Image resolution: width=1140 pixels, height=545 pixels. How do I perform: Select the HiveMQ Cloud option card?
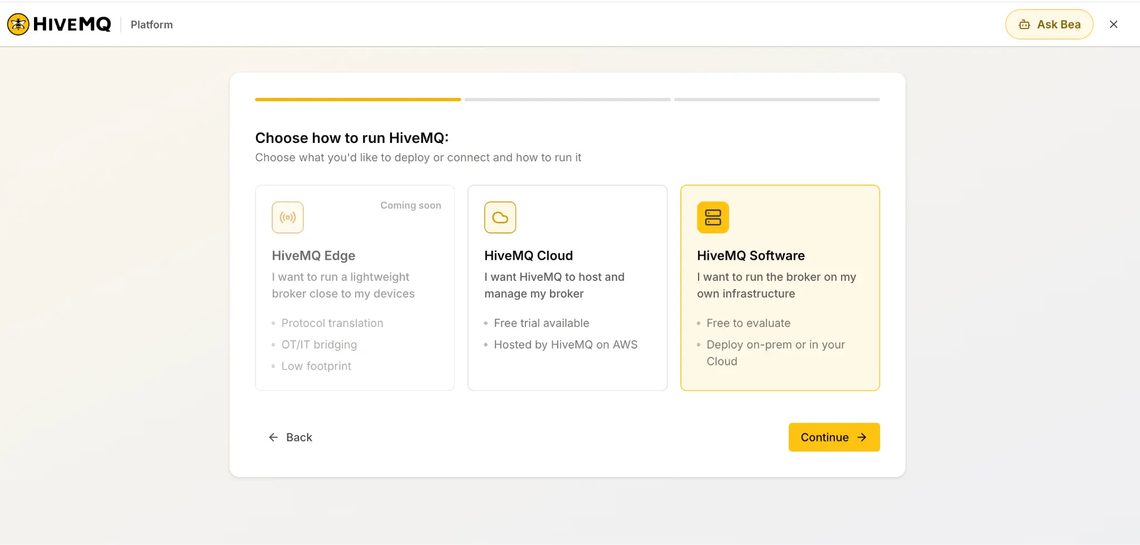tap(567, 288)
